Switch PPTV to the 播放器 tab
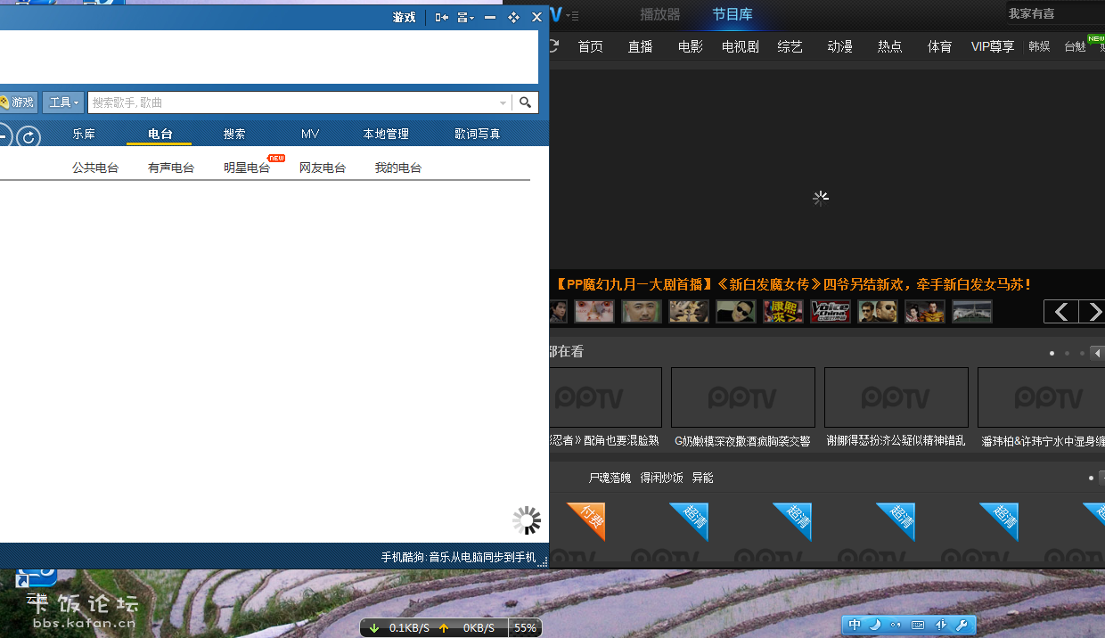This screenshot has width=1105, height=638. [x=660, y=14]
